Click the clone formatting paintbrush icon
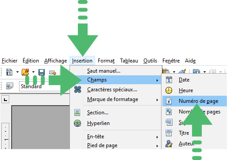The image size is (227, 160). 182,71
